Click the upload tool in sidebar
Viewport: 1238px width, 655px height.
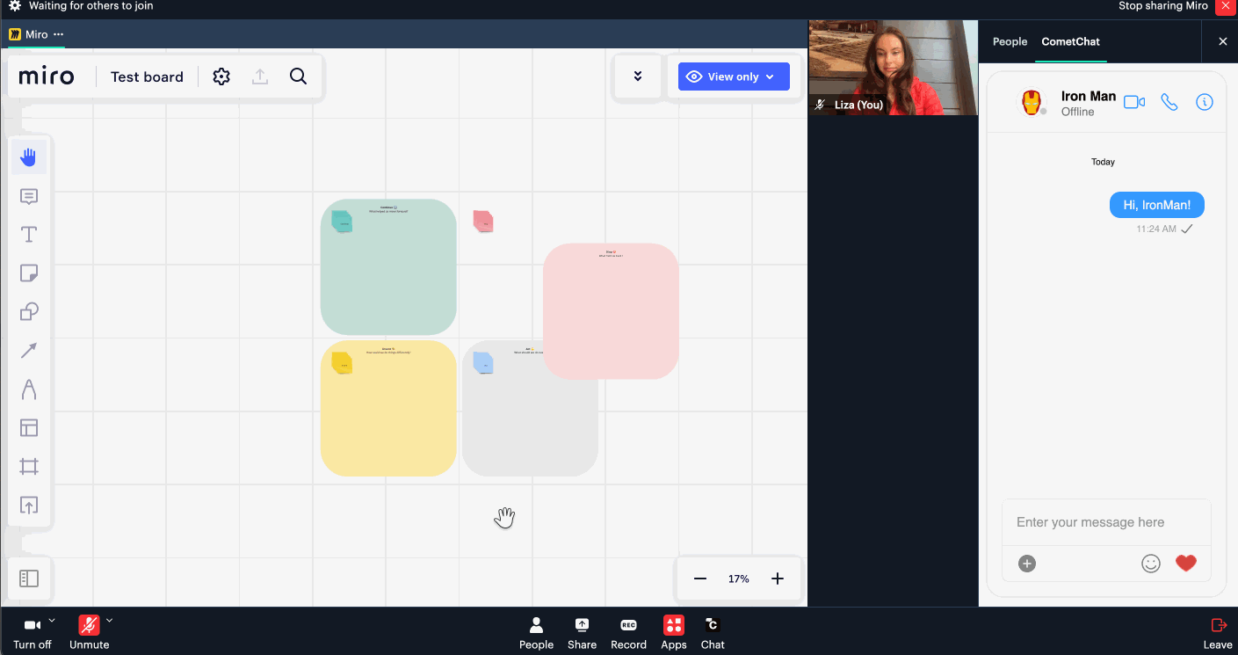tap(29, 506)
